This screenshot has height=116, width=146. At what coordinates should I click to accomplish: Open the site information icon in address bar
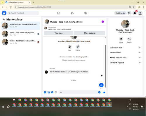point(15,7)
